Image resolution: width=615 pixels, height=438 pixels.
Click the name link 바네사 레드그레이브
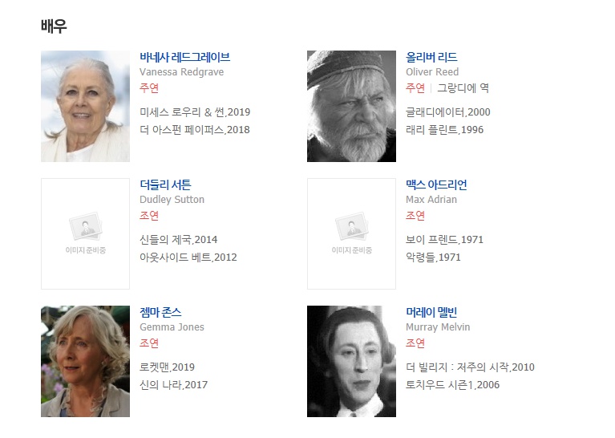(184, 57)
